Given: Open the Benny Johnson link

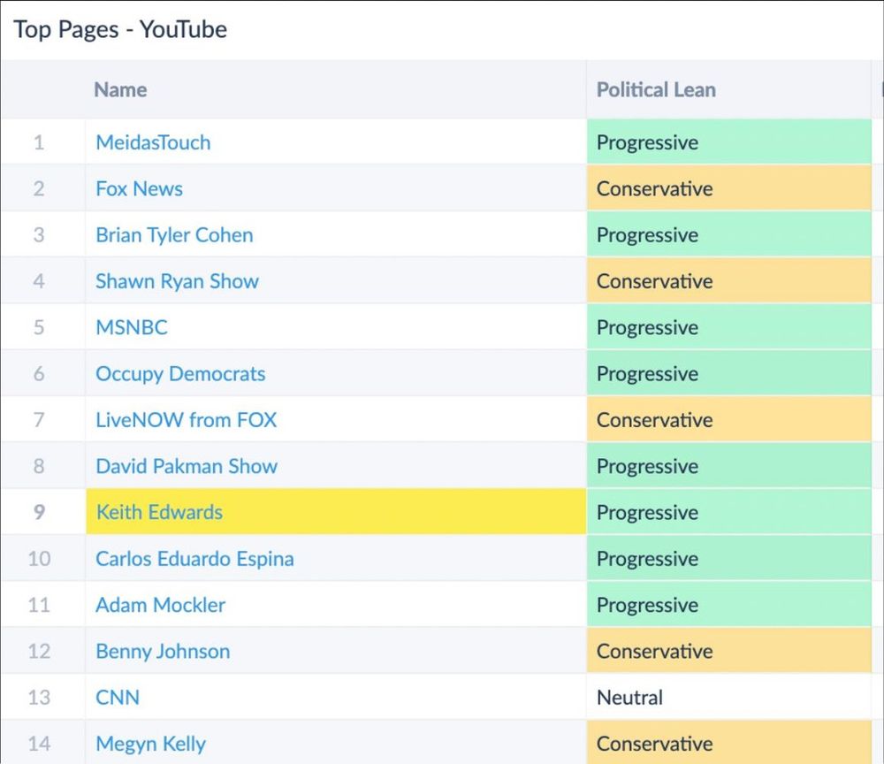Looking at the screenshot, I should point(163,651).
